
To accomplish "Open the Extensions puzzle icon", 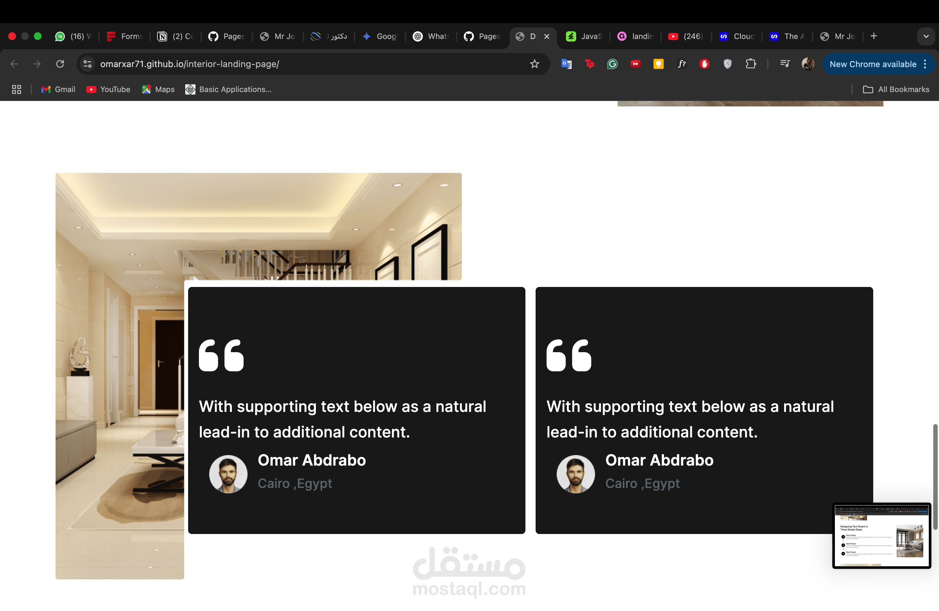I will 751,64.
